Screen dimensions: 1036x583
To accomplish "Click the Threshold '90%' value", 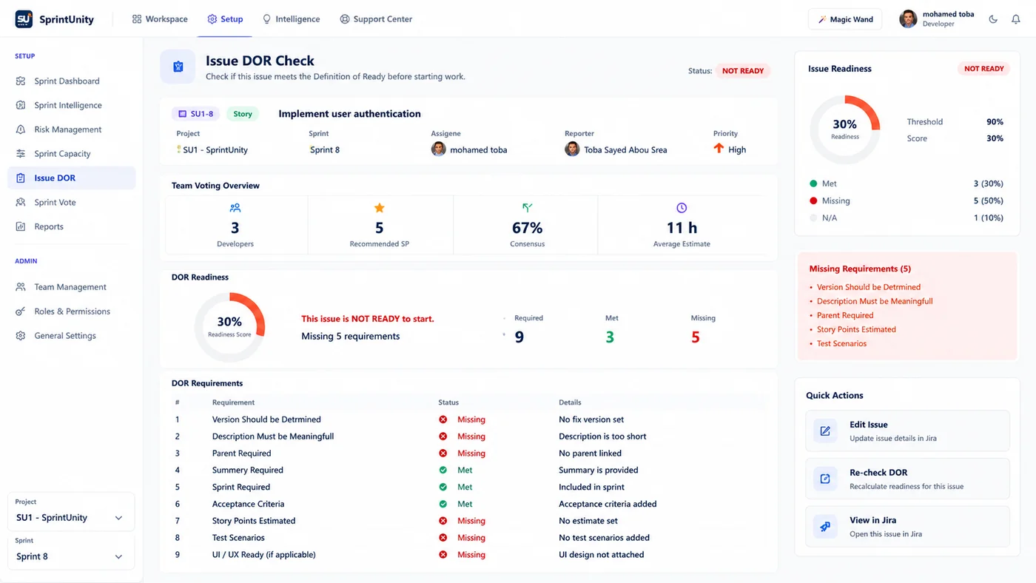I will pyautogui.click(x=995, y=122).
